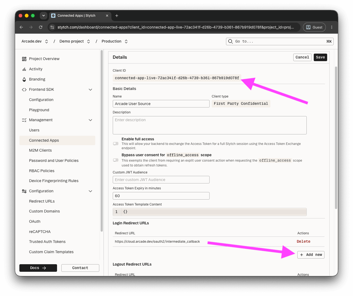Collapse the Management section chevron
The height and width of the screenshot is (296, 353).
(x=90, y=120)
